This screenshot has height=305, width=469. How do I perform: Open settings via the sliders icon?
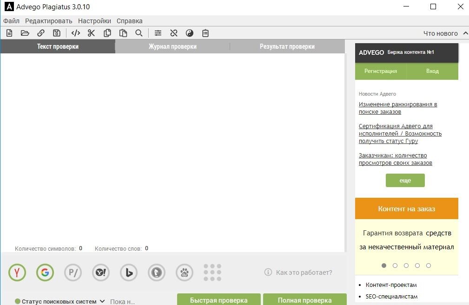click(x=158, y=33)
